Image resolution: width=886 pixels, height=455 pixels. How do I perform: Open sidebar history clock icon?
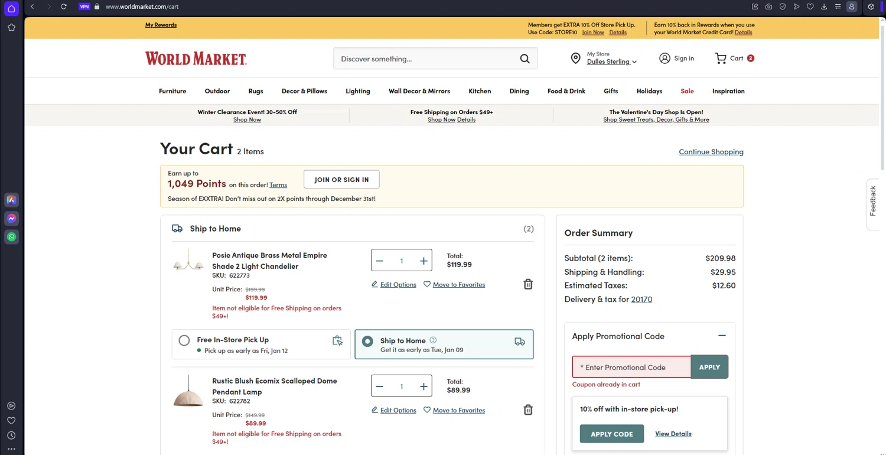coord(11,435)
